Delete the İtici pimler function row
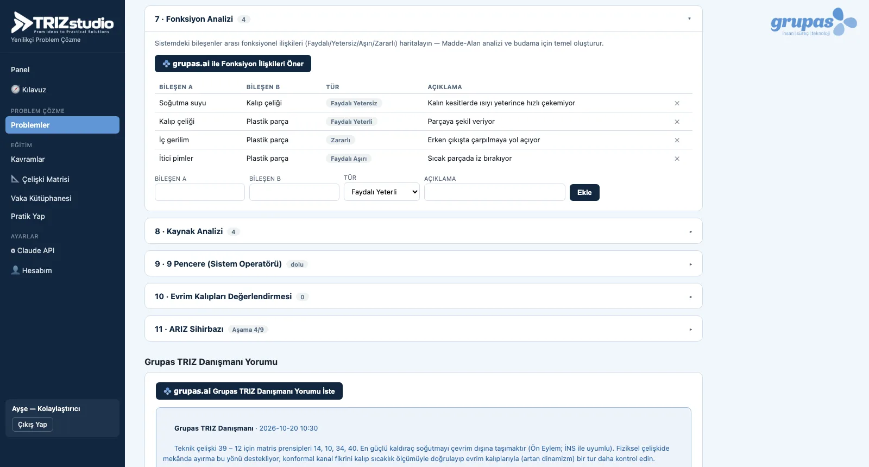869x467 pixels. [677, 159]
